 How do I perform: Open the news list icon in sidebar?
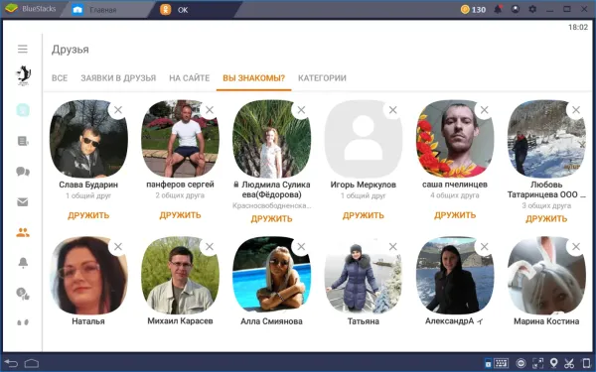tap(23, 141)
